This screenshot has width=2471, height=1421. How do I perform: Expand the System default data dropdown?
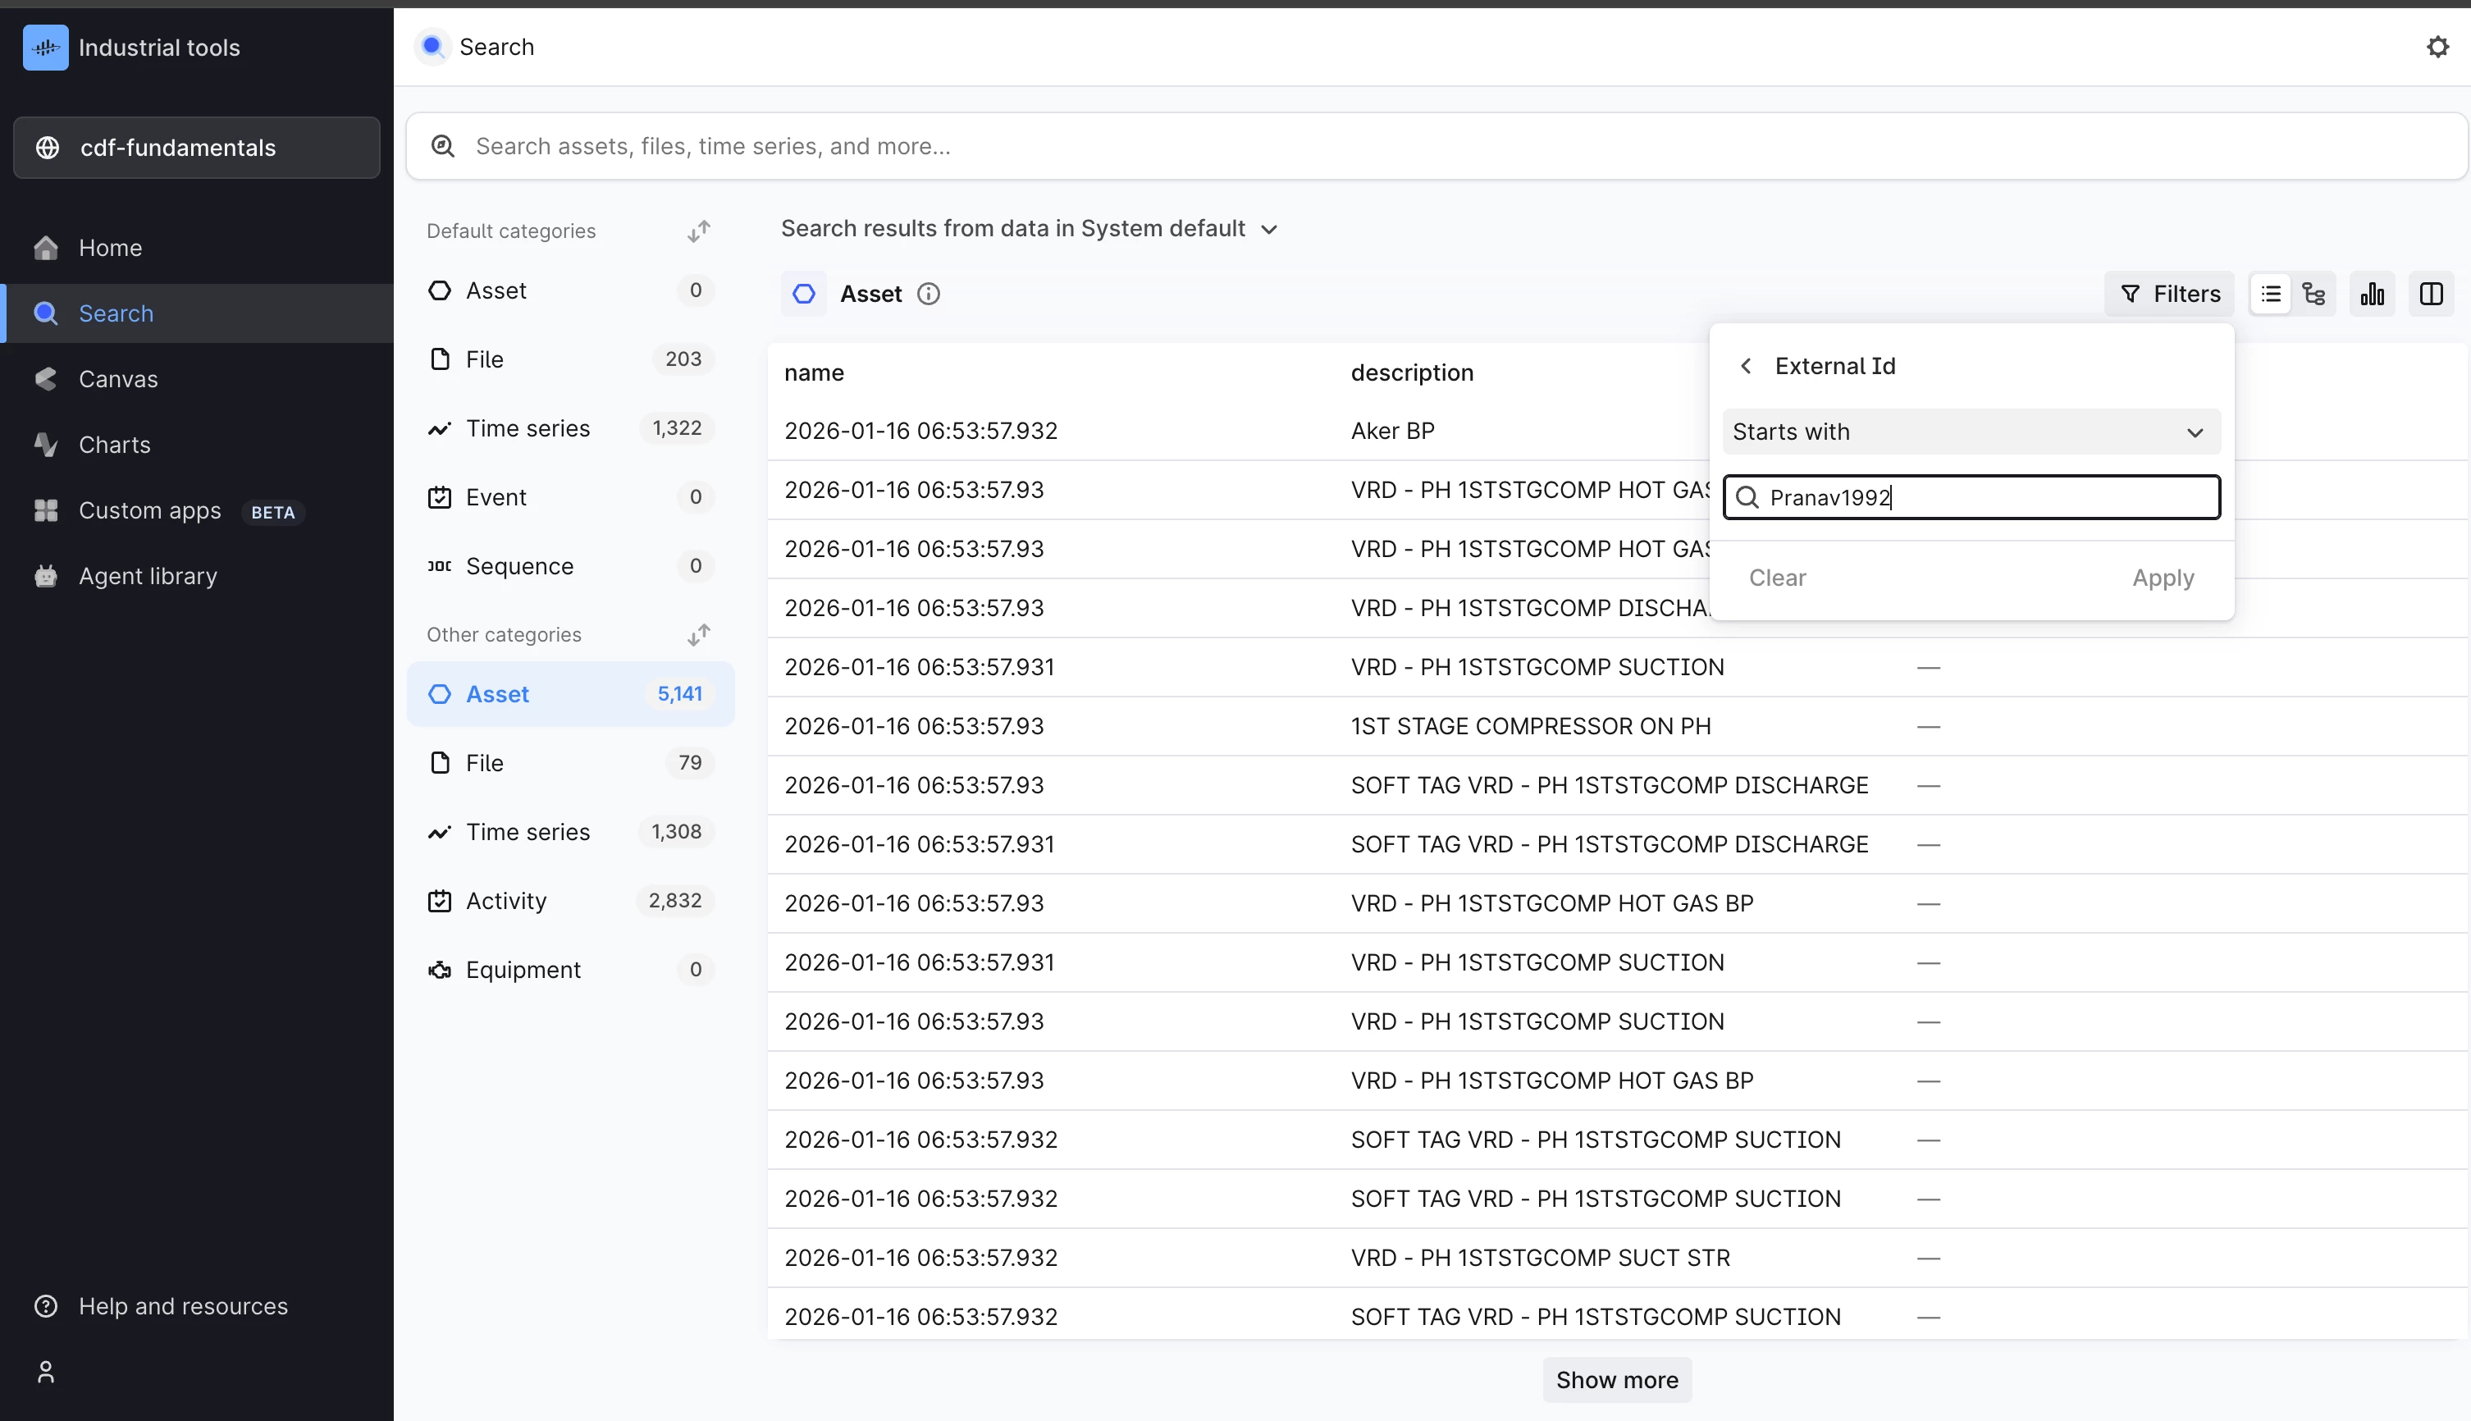click(x=1268, y=230)
